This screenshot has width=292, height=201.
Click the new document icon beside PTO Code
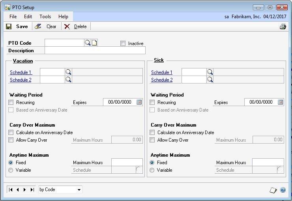point(94,43)
